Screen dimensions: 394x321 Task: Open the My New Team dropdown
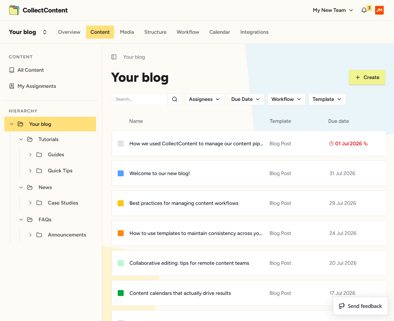pos(333,10)
